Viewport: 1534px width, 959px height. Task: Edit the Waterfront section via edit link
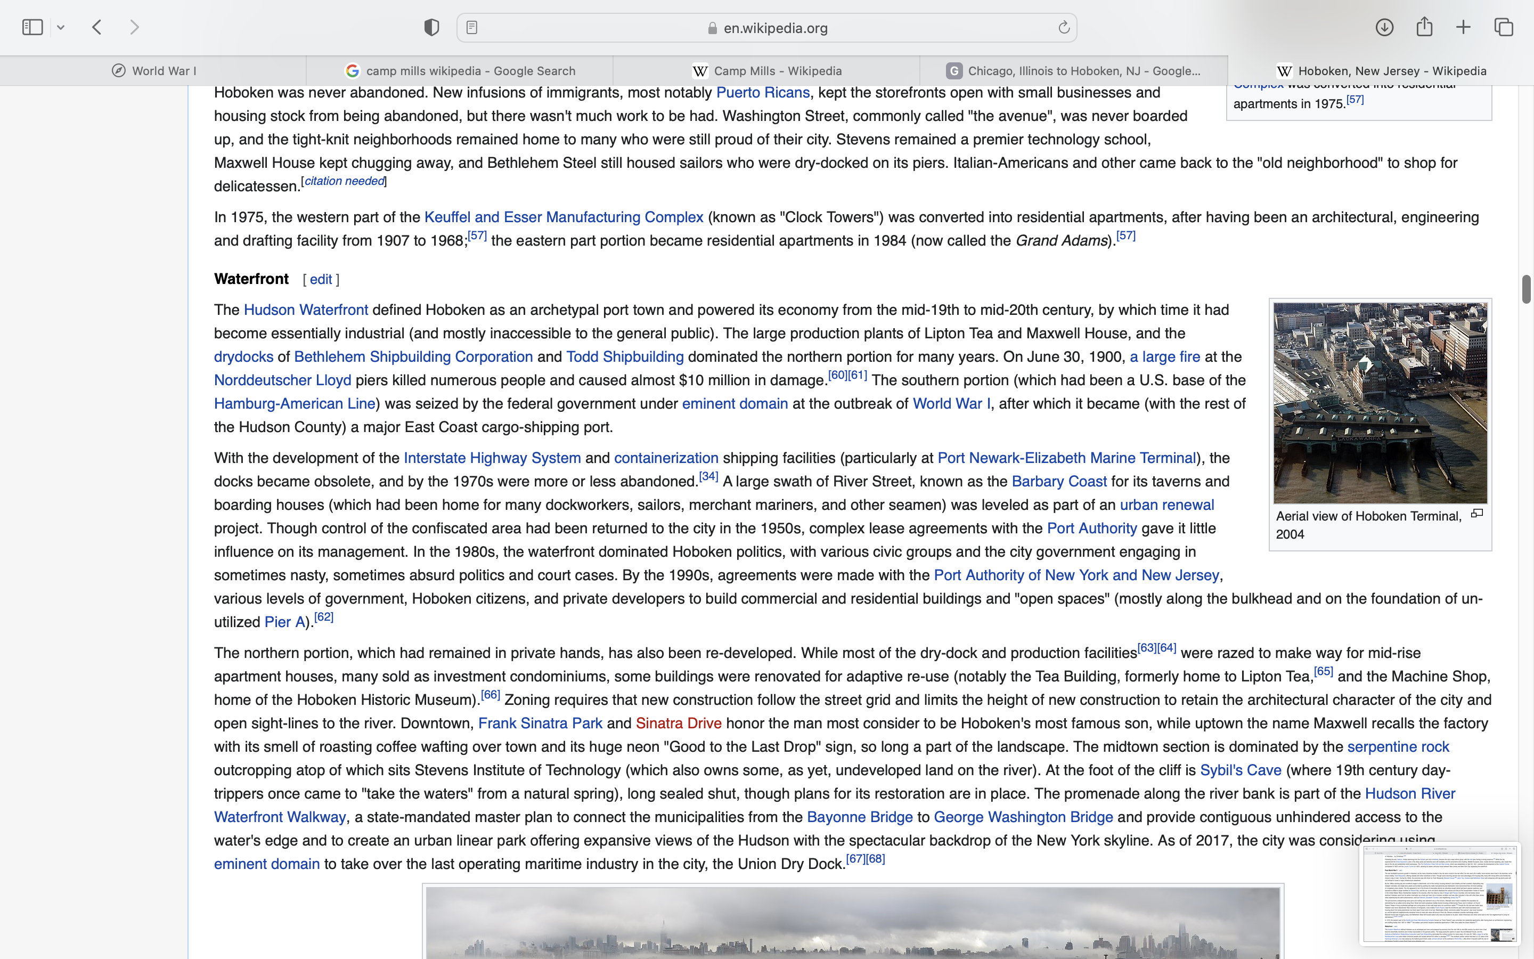[321, 280]
